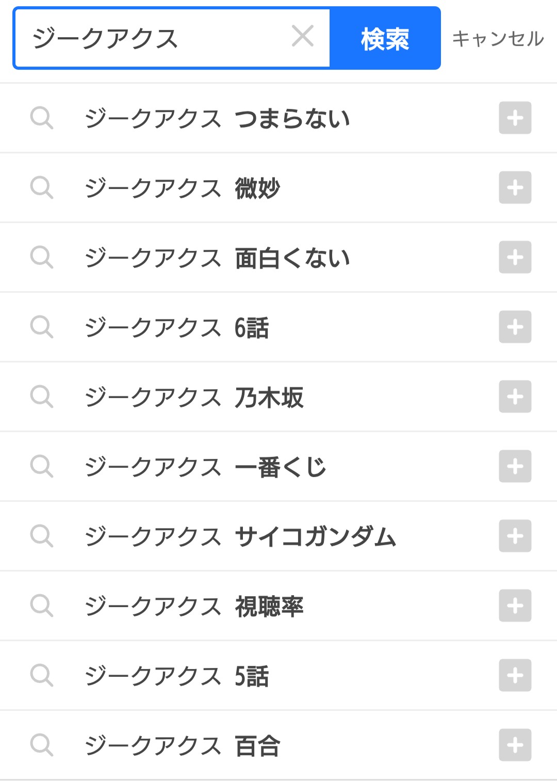This screenshot has width=557, height=781.
Task: Add 微妙 suggestion with its plus icon
Action: pyautogui.click(x=515, y=187)
